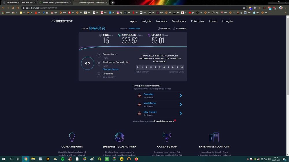Viewport: 289px width, 162px height.
Task: Rate Vodafone recommendation as 3
Action: [x=151, y=67]
